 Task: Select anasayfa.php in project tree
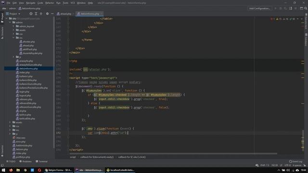(x=25, y=61)
